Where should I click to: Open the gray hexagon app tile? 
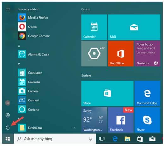94,54
